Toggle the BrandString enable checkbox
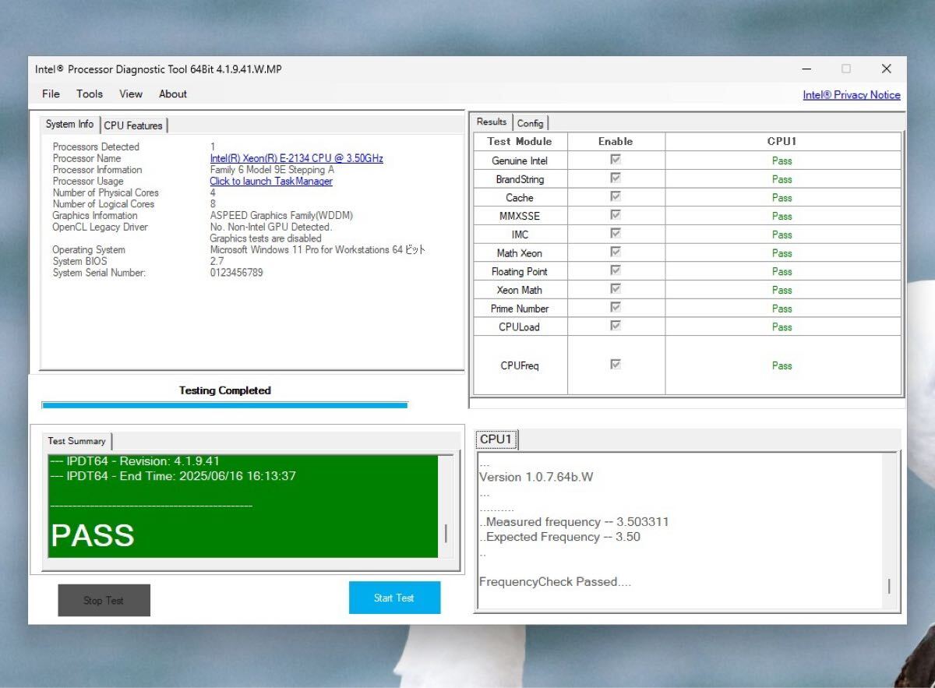 tap(616, 178)
